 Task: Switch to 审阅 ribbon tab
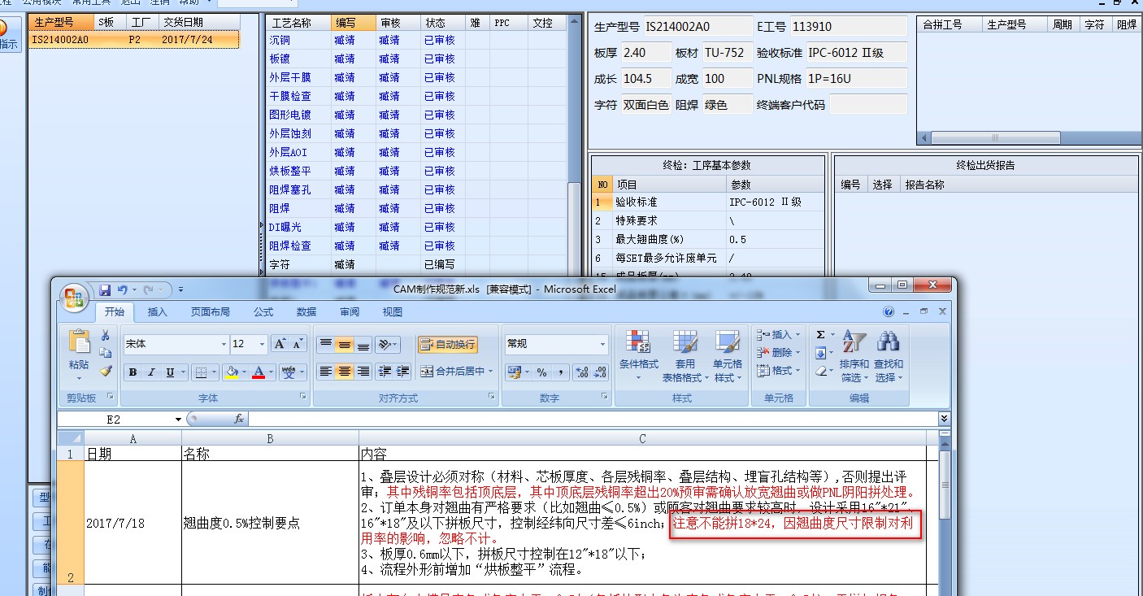pos(350,311)
